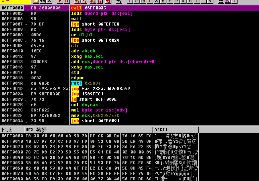Viewport: 259px width, 181px height.
Task: Click the 地址 column header in dump
Action: point(12,130)
